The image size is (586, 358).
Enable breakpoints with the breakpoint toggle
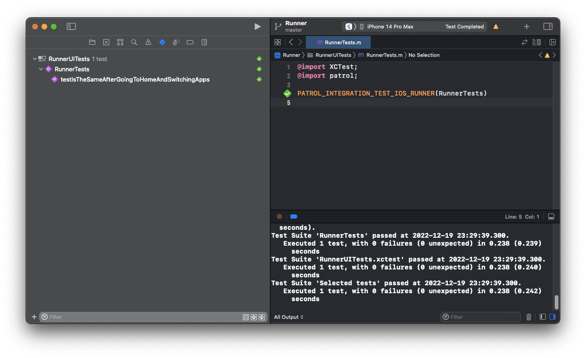coord(294,216)
